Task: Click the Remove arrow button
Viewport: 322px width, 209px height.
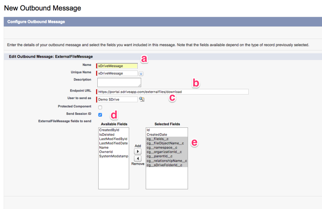Action: click(138, 158)
